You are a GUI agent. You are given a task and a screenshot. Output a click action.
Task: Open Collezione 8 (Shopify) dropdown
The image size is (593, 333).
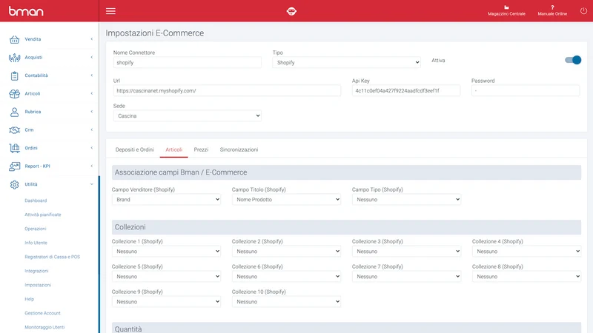526,276
